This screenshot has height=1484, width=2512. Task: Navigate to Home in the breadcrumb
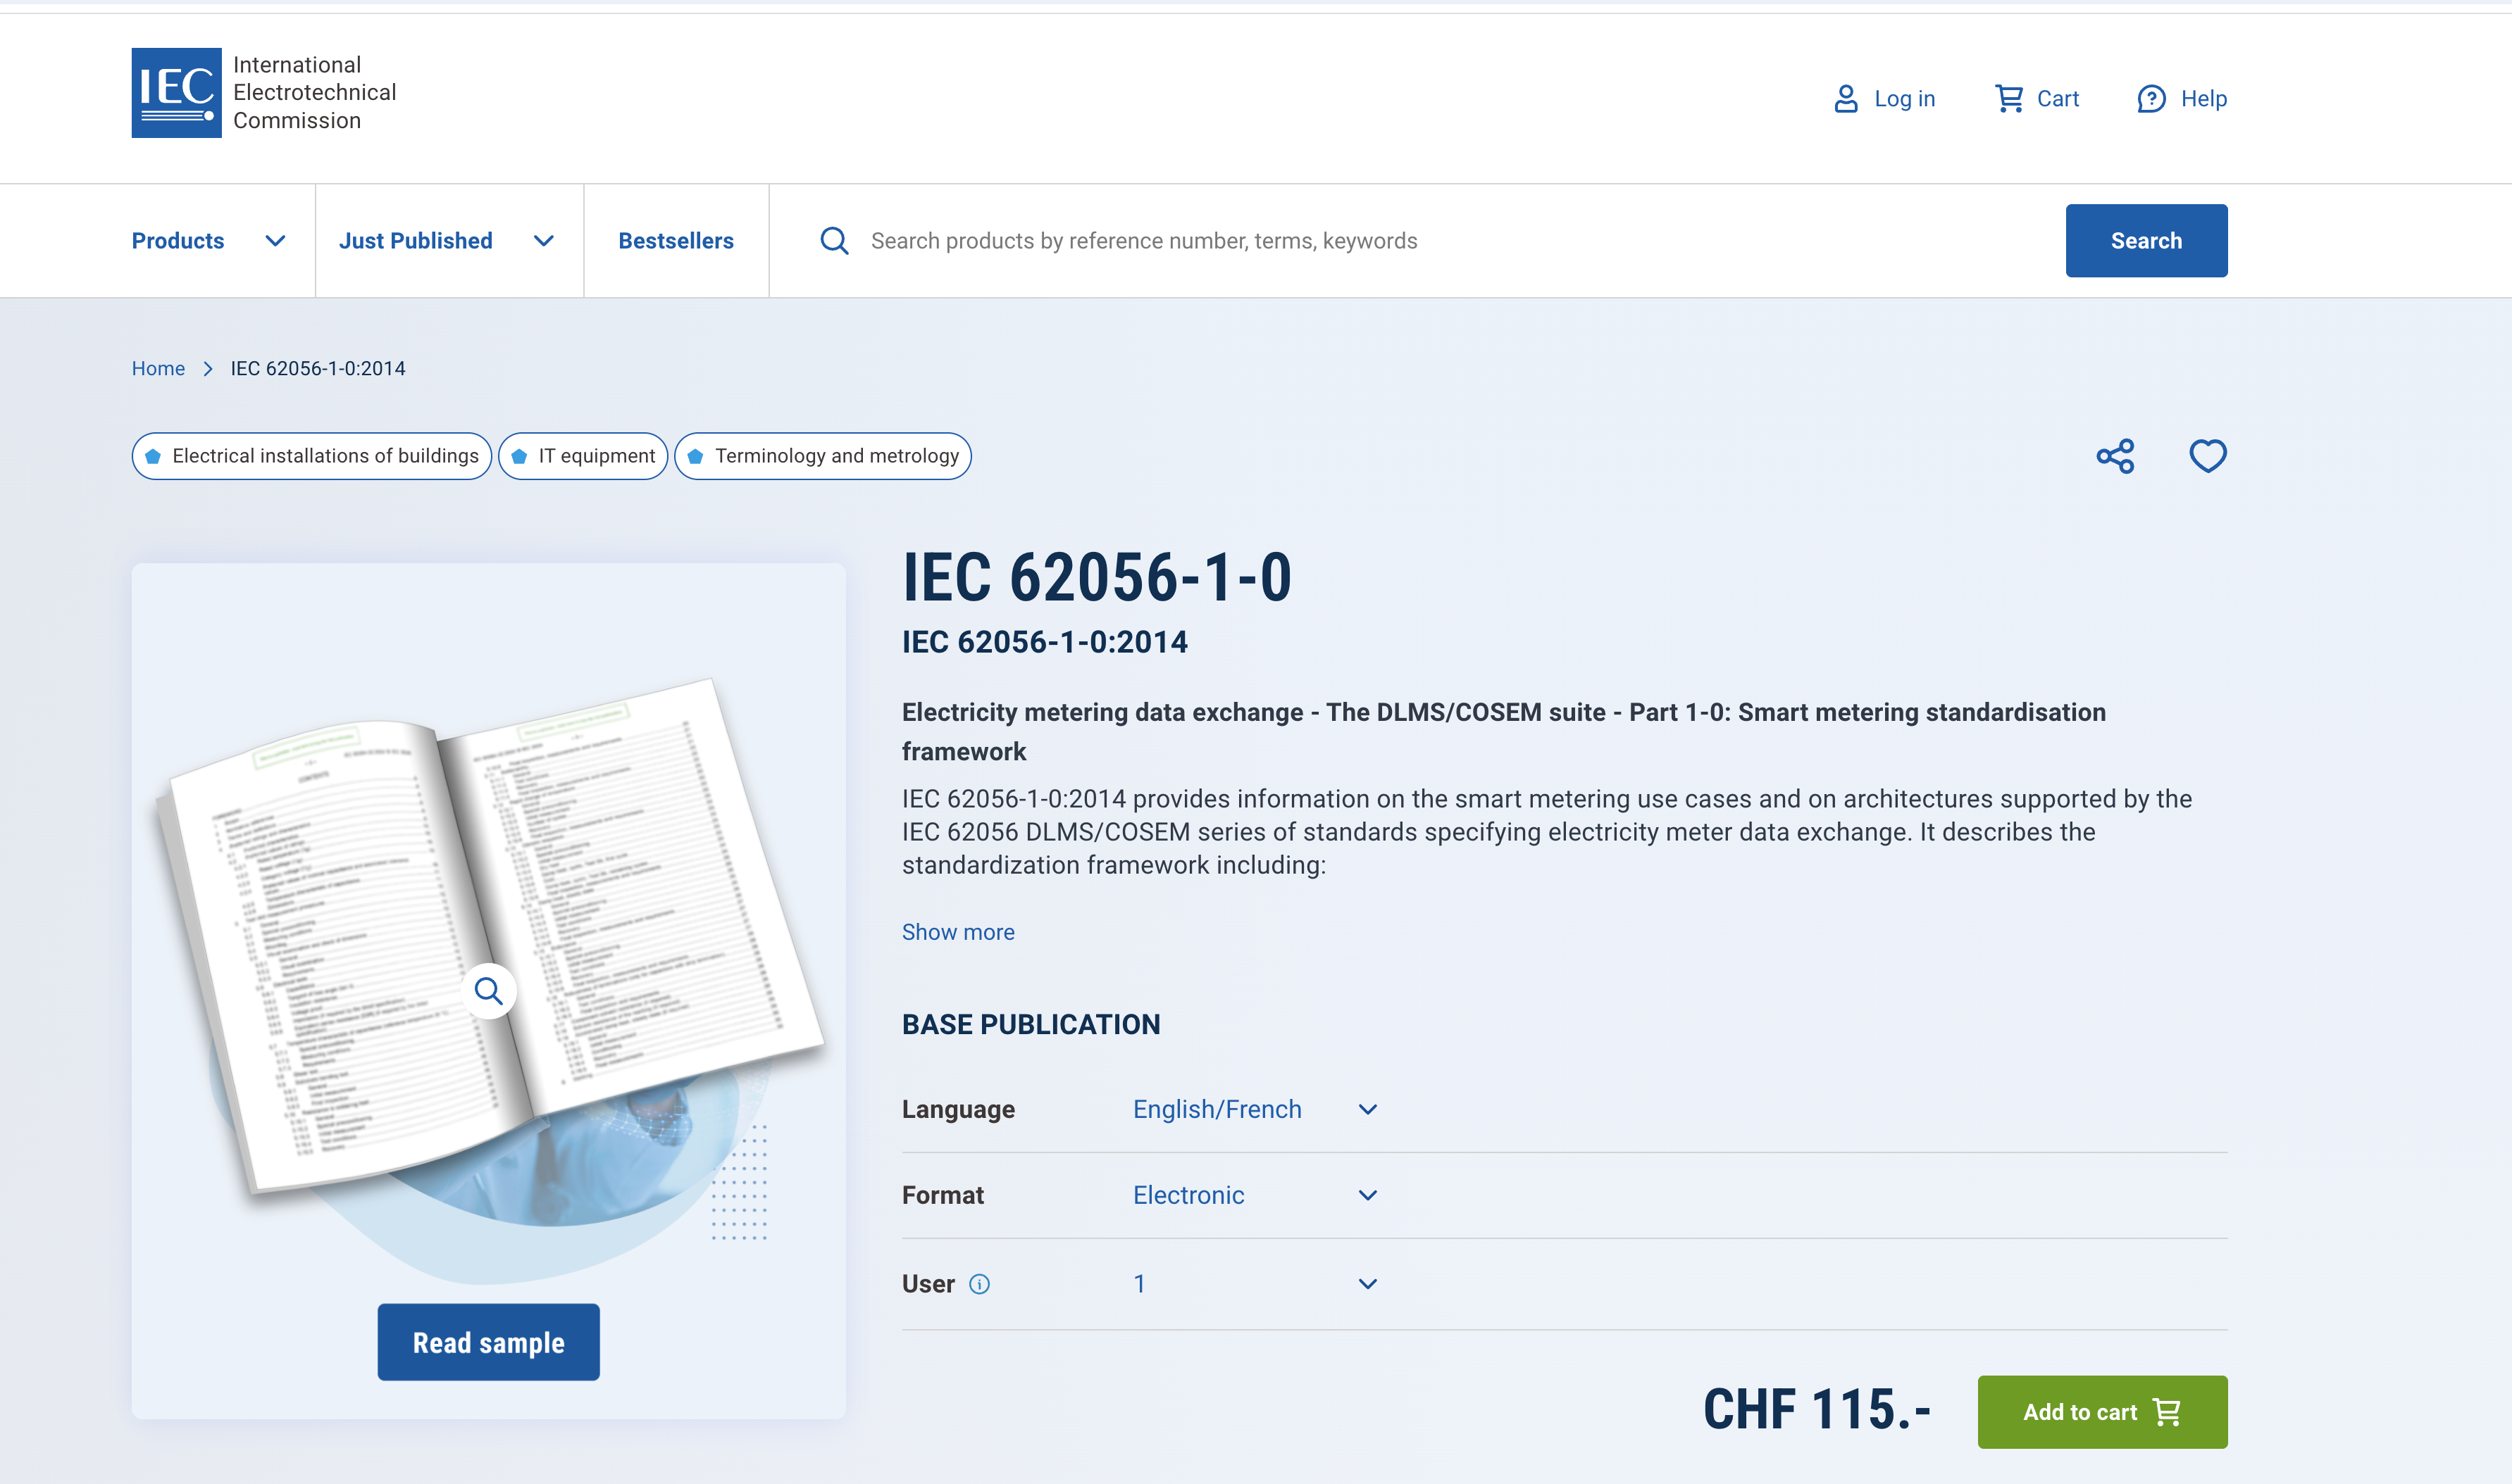tap(158, 369)
